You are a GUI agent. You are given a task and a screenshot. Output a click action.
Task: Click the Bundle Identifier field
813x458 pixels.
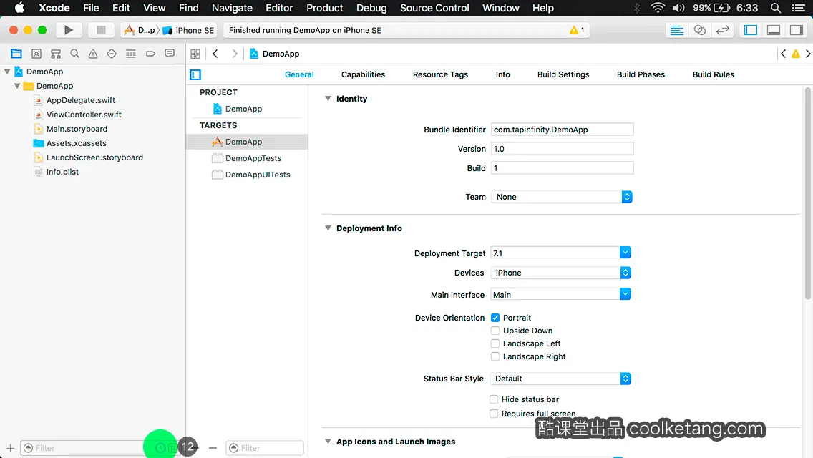click(562, 130)
